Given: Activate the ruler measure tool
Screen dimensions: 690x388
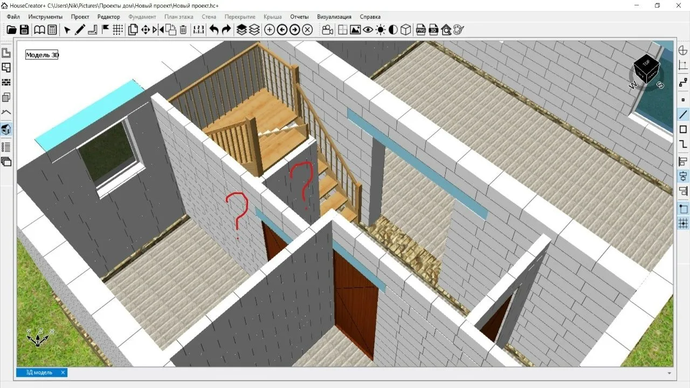Looking at the screenshot, I should pos(93,30).
